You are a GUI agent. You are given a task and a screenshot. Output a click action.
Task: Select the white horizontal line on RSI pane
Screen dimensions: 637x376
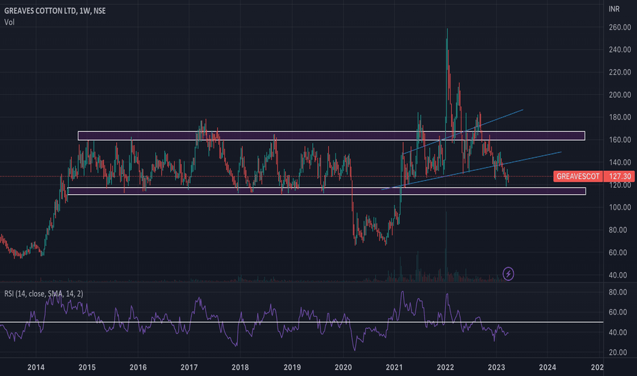pos(301,323)
